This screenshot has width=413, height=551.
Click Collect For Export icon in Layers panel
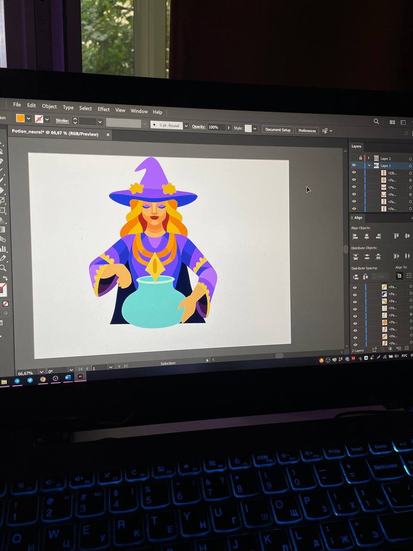[x=374, y=350]
